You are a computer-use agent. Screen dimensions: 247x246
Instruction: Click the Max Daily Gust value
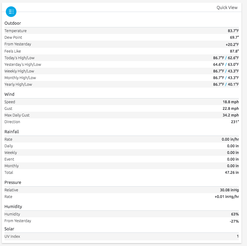tap(231, 115)
